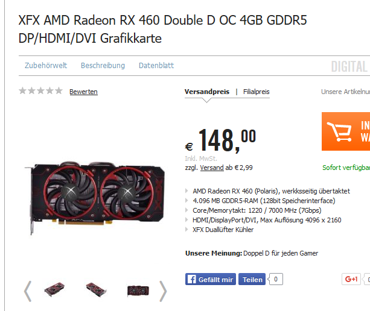The image size is (370, 311).
Task: Click the main graphics card product image
Action: pos(95,198)
